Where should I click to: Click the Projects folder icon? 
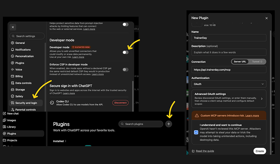point(4,140)
